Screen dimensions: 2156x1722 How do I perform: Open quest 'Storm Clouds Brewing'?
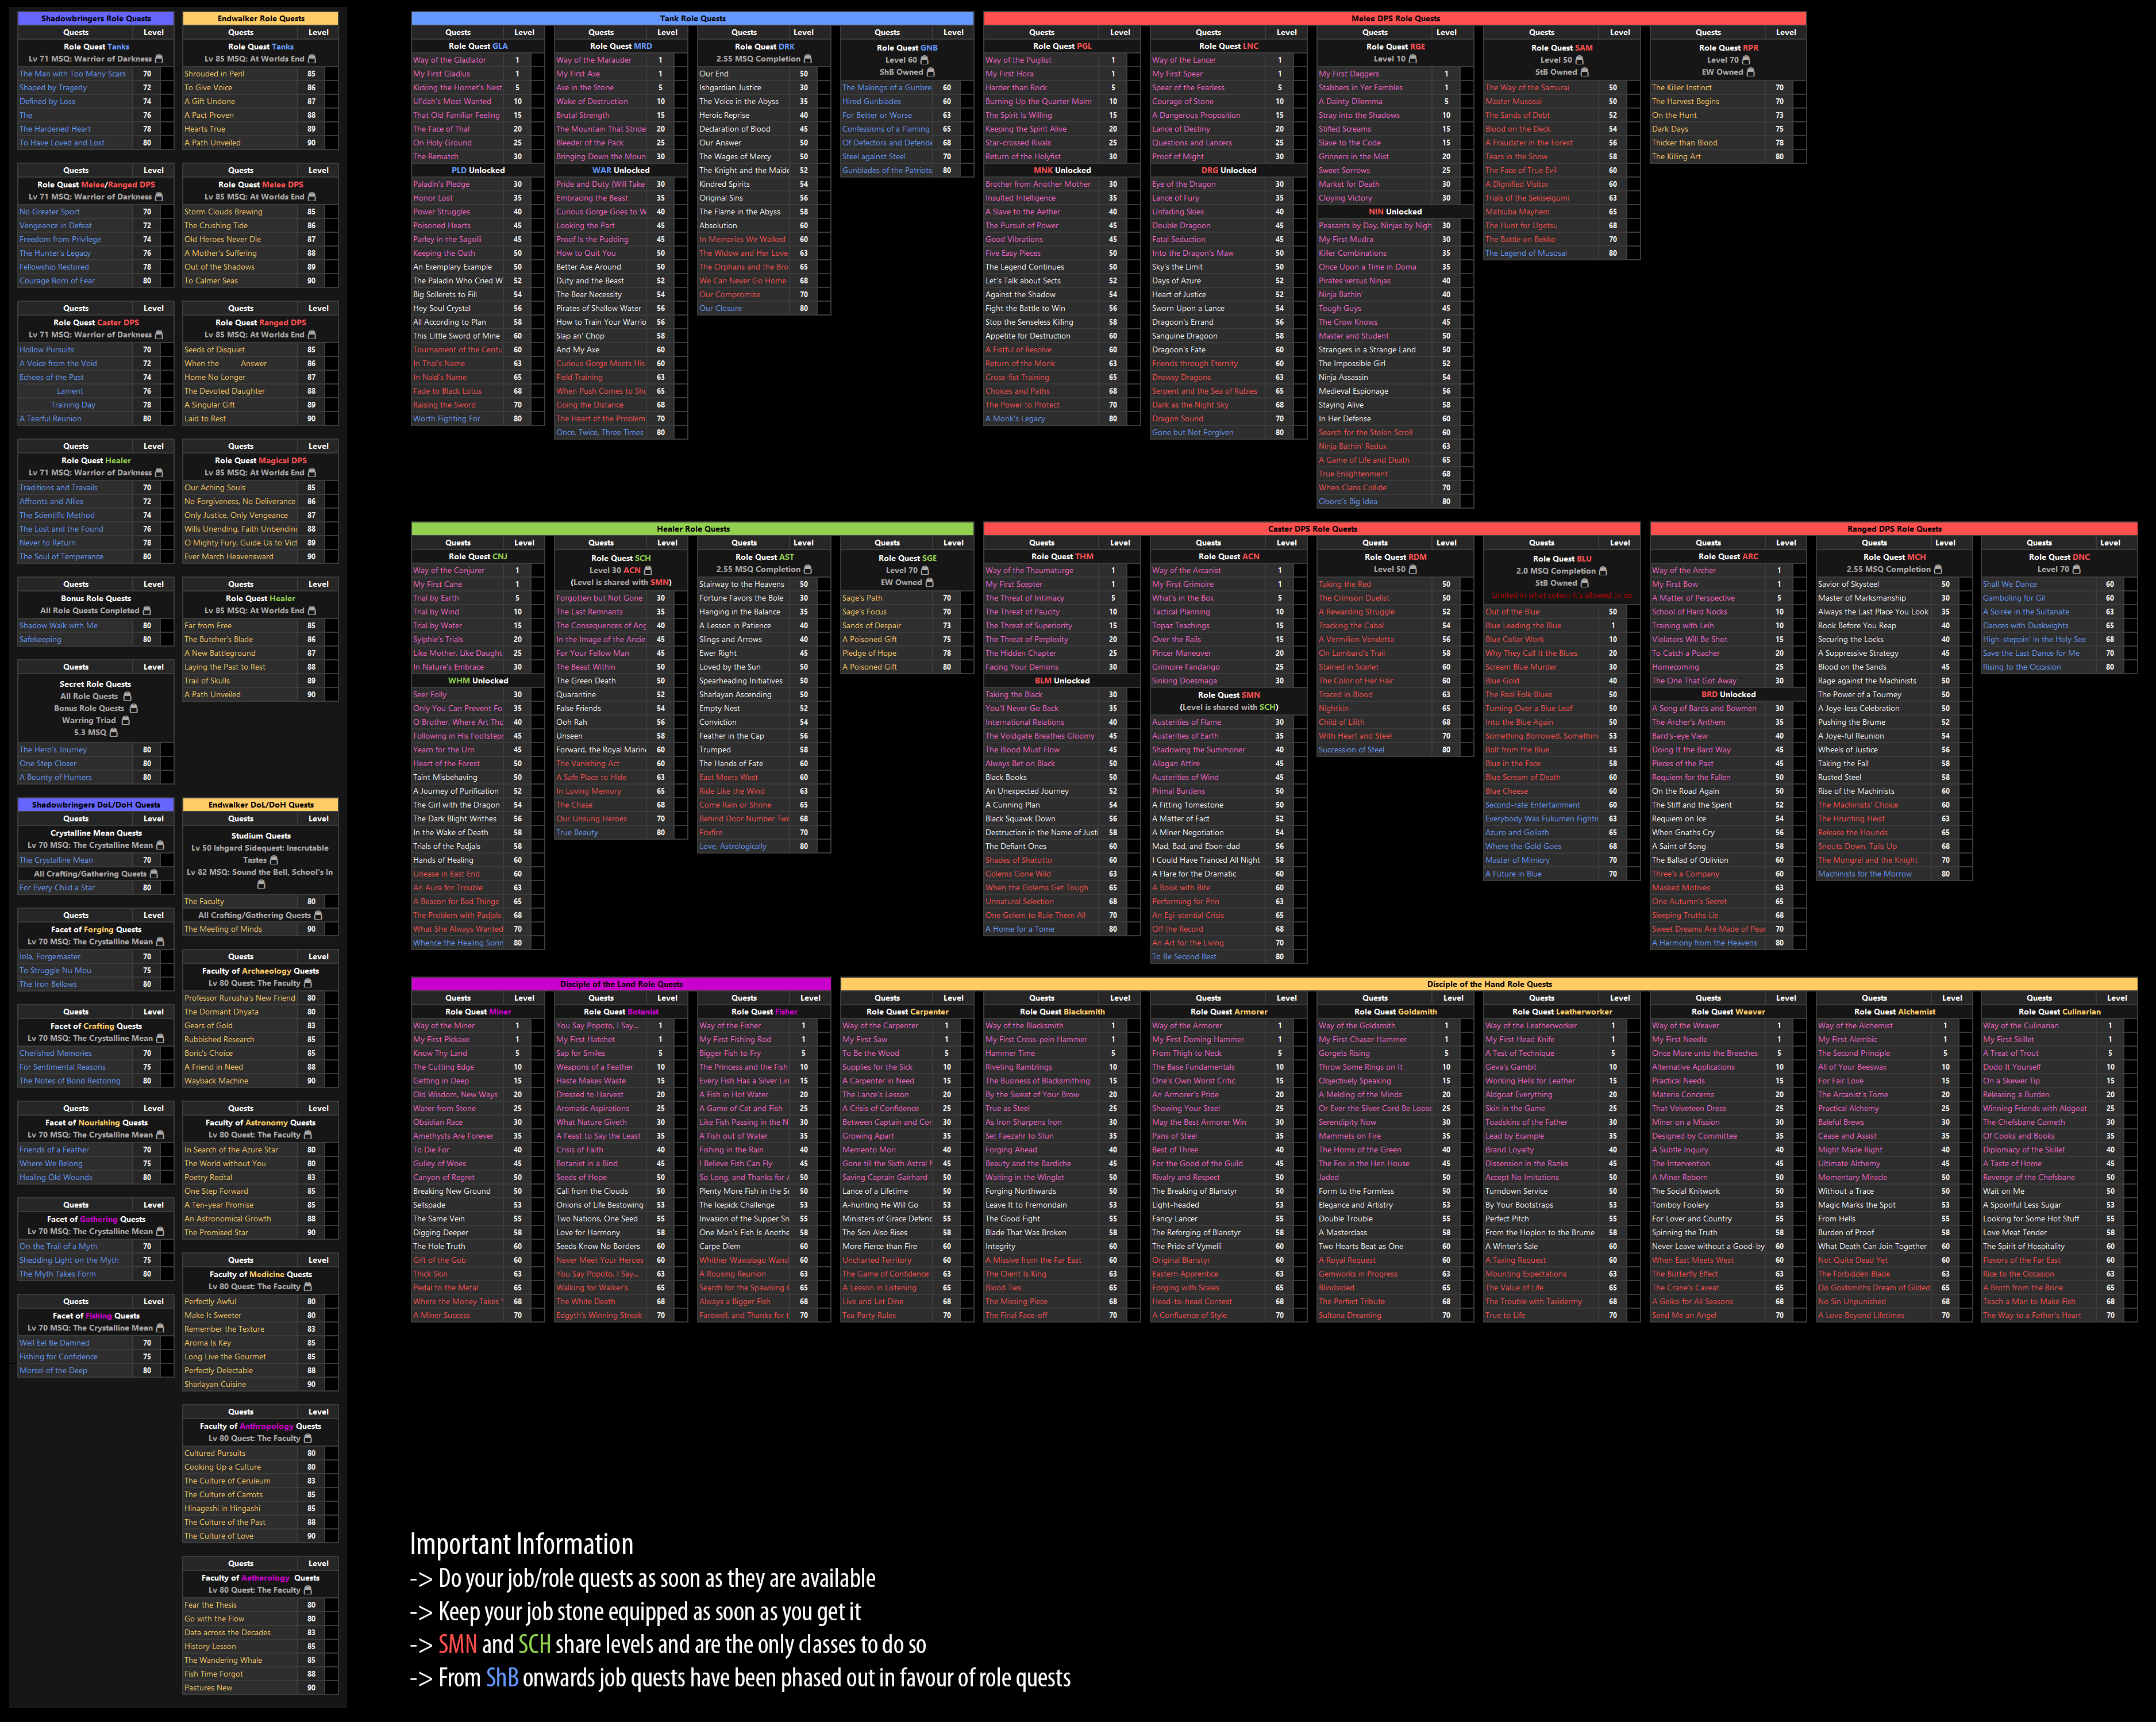(223, 212)
